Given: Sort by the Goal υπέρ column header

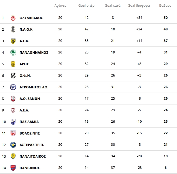Looking at the screenshot, I should [86, 5].
